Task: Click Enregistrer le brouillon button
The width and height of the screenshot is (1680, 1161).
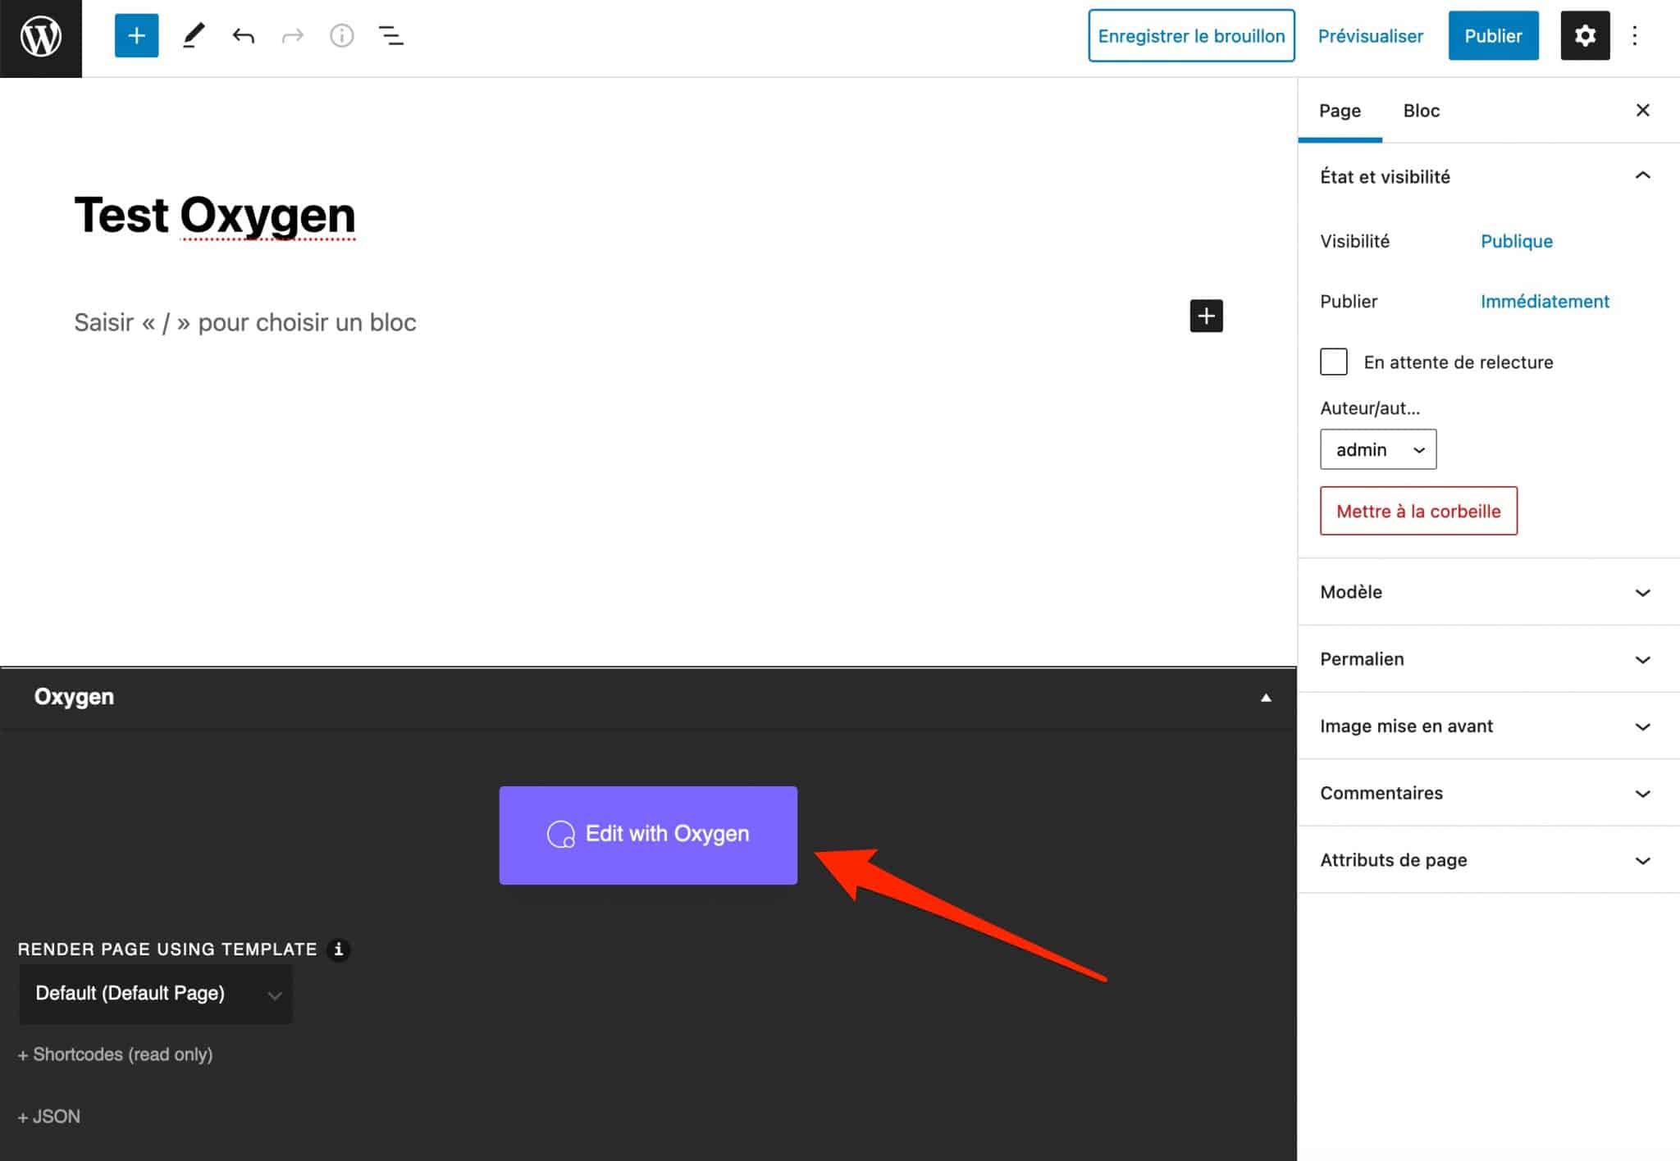Action: point(1191,36)
